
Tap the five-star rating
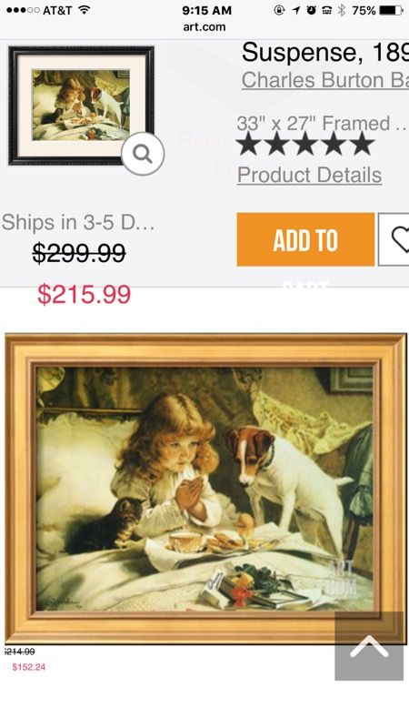[x=305, y=144]
